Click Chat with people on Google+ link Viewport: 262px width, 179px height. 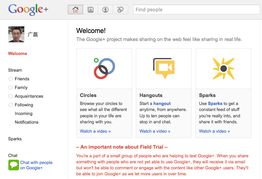point(36,165)
